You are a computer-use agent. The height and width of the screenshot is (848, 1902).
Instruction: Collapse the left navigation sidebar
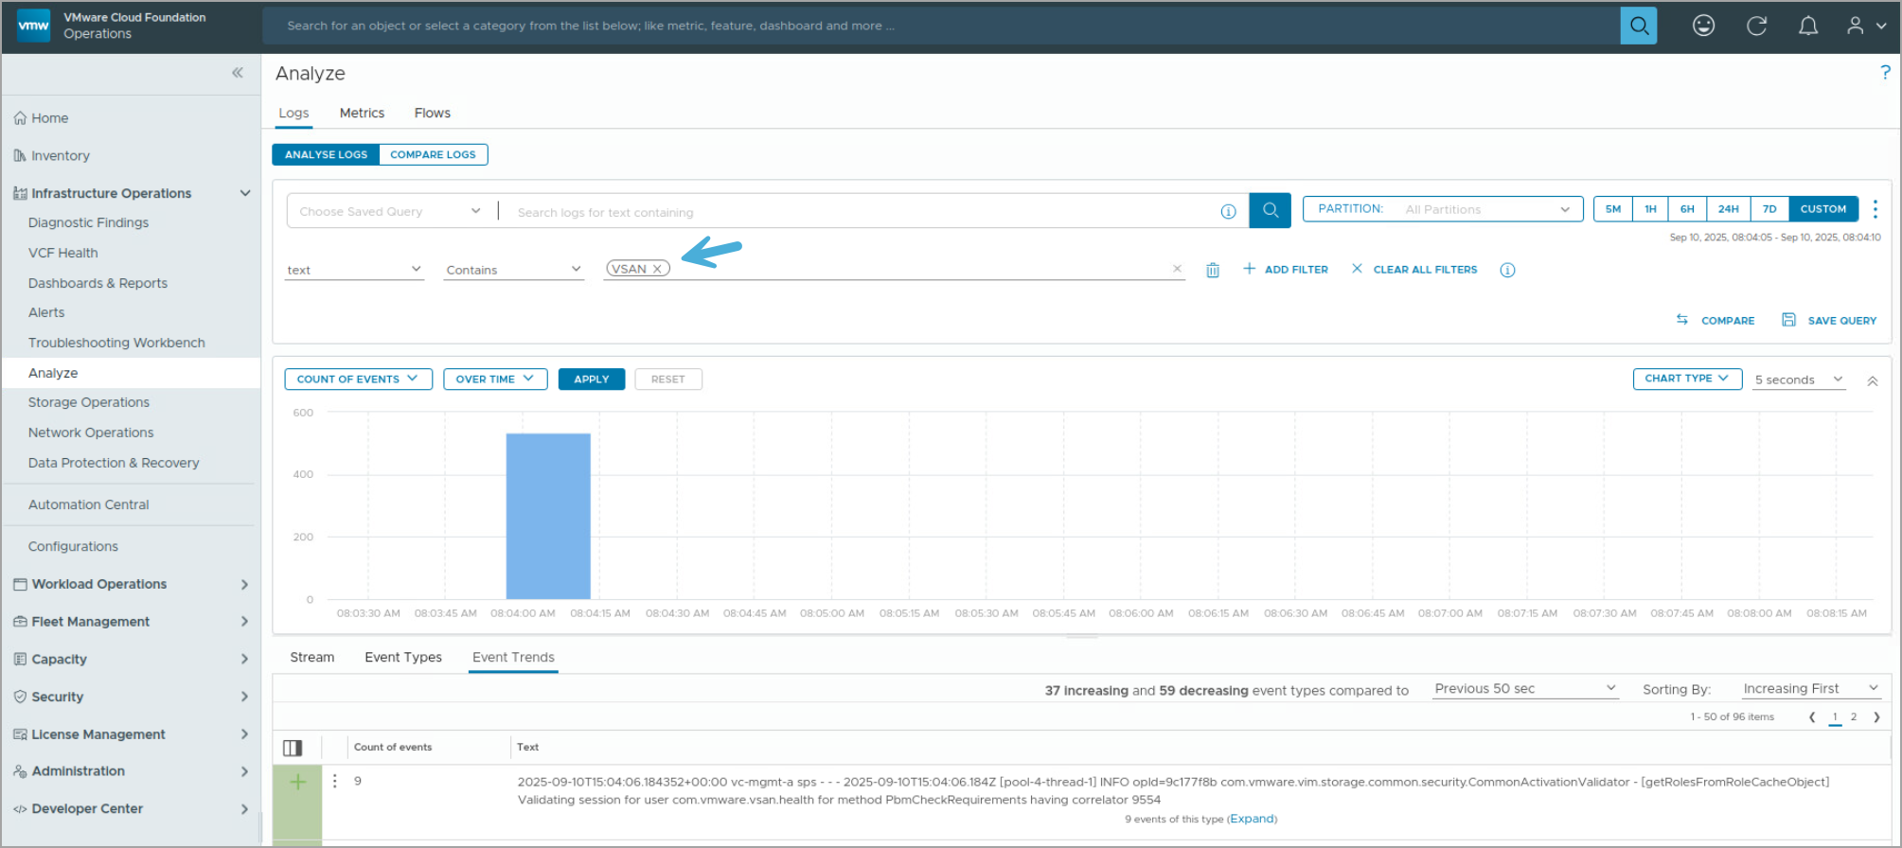(238, 72)
